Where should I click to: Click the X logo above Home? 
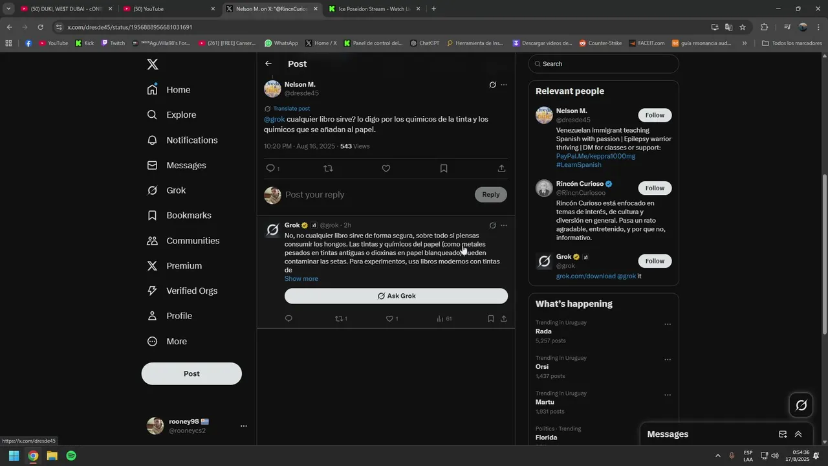(x=153, y=64)
